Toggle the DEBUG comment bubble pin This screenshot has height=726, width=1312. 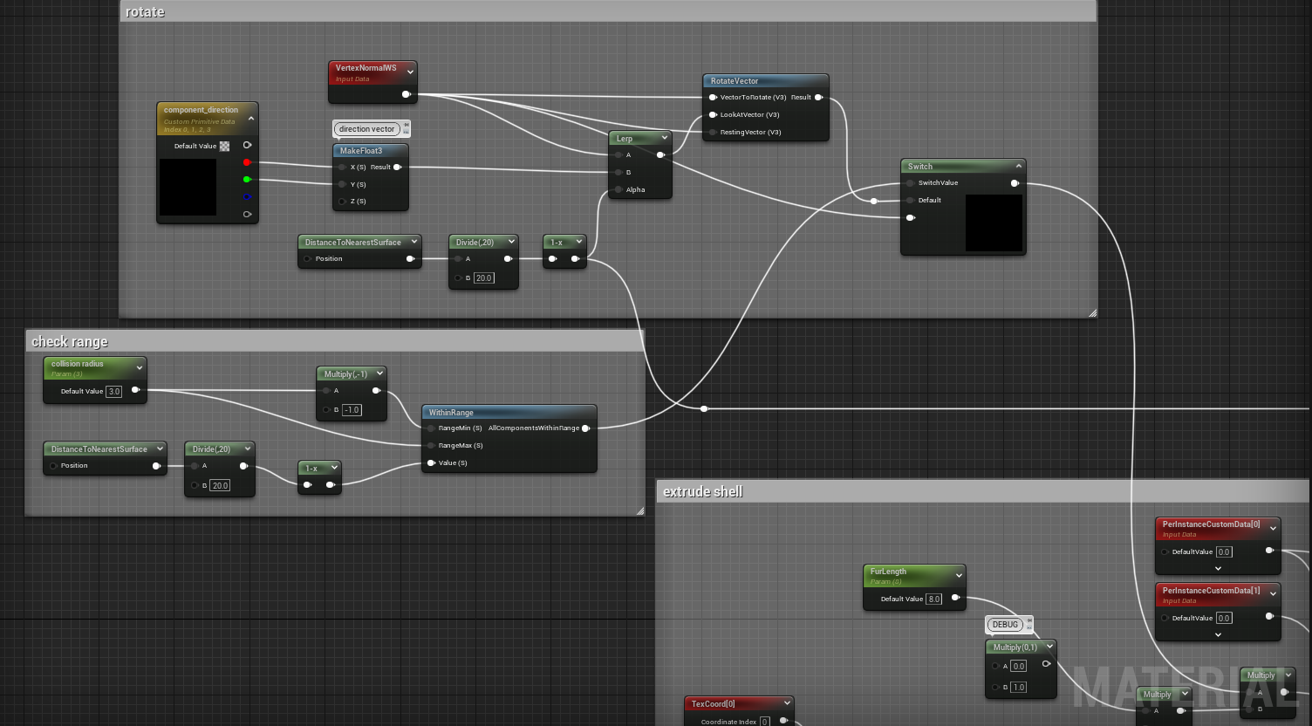pos(1029,621)
